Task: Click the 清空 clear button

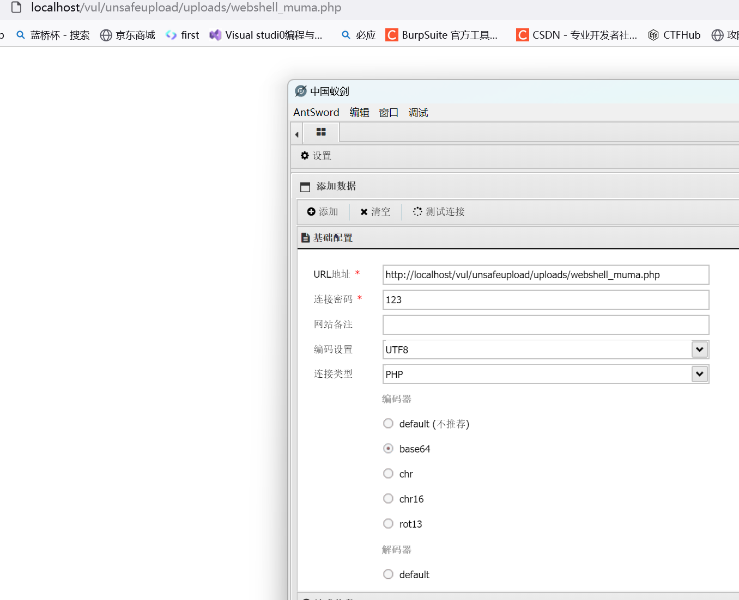Action: coord(375,212)
